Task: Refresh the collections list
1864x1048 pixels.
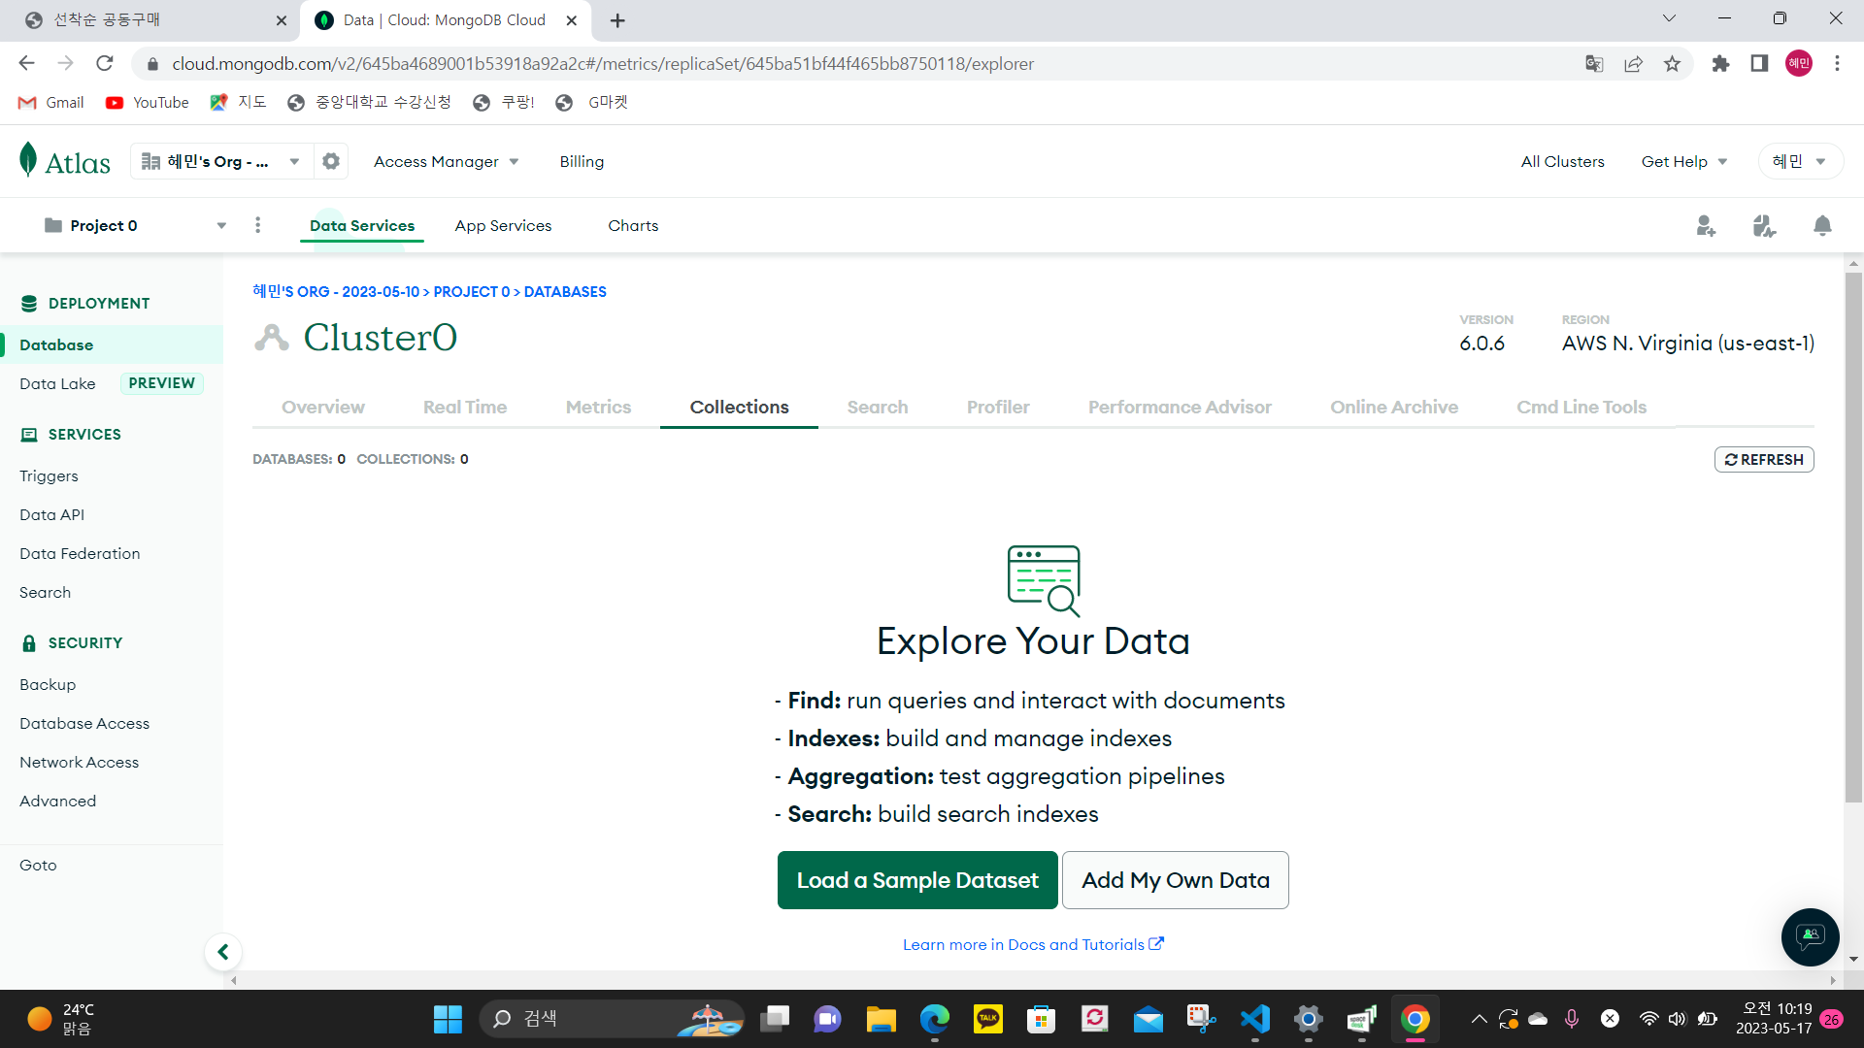Action: (1764, 460)
